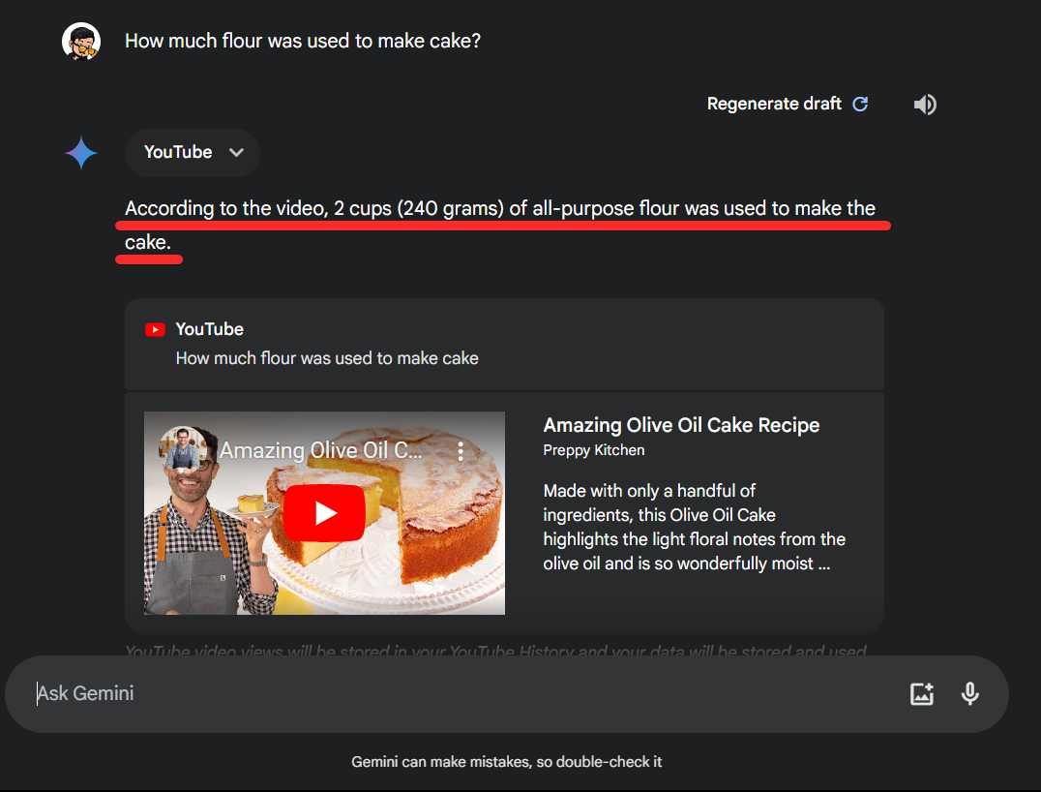
Task: Click the chevron arrow next to YouTube
Action: (236, 152)
